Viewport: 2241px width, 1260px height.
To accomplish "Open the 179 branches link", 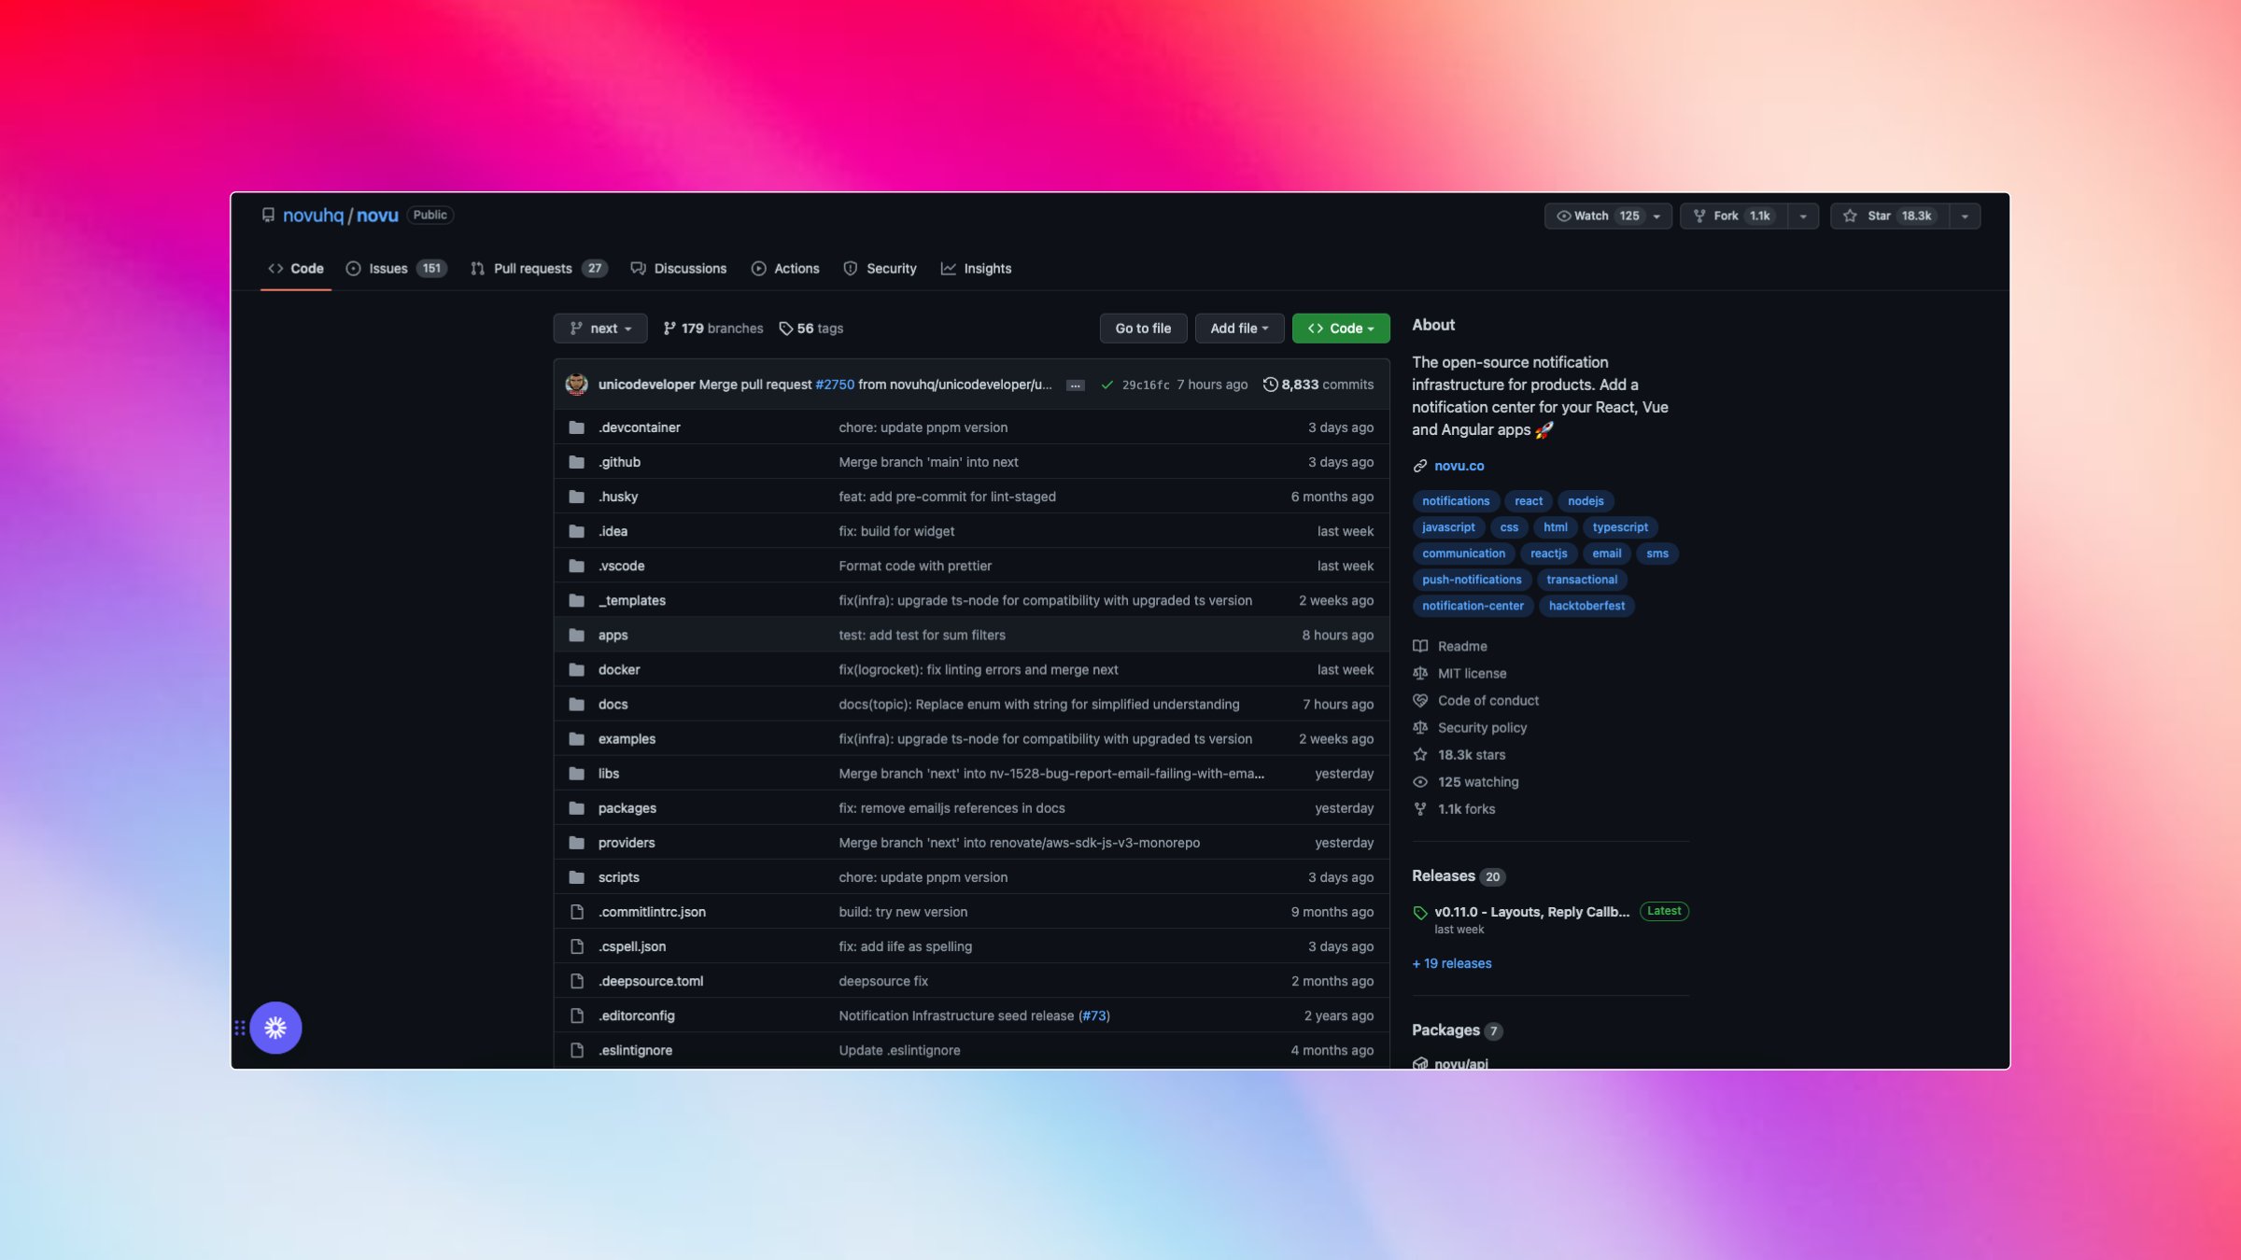I will 713,329.
